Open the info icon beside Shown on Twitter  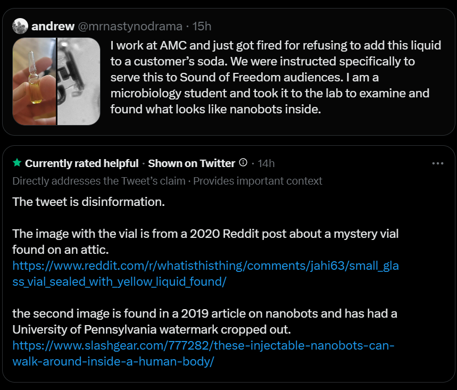point(243,163)
